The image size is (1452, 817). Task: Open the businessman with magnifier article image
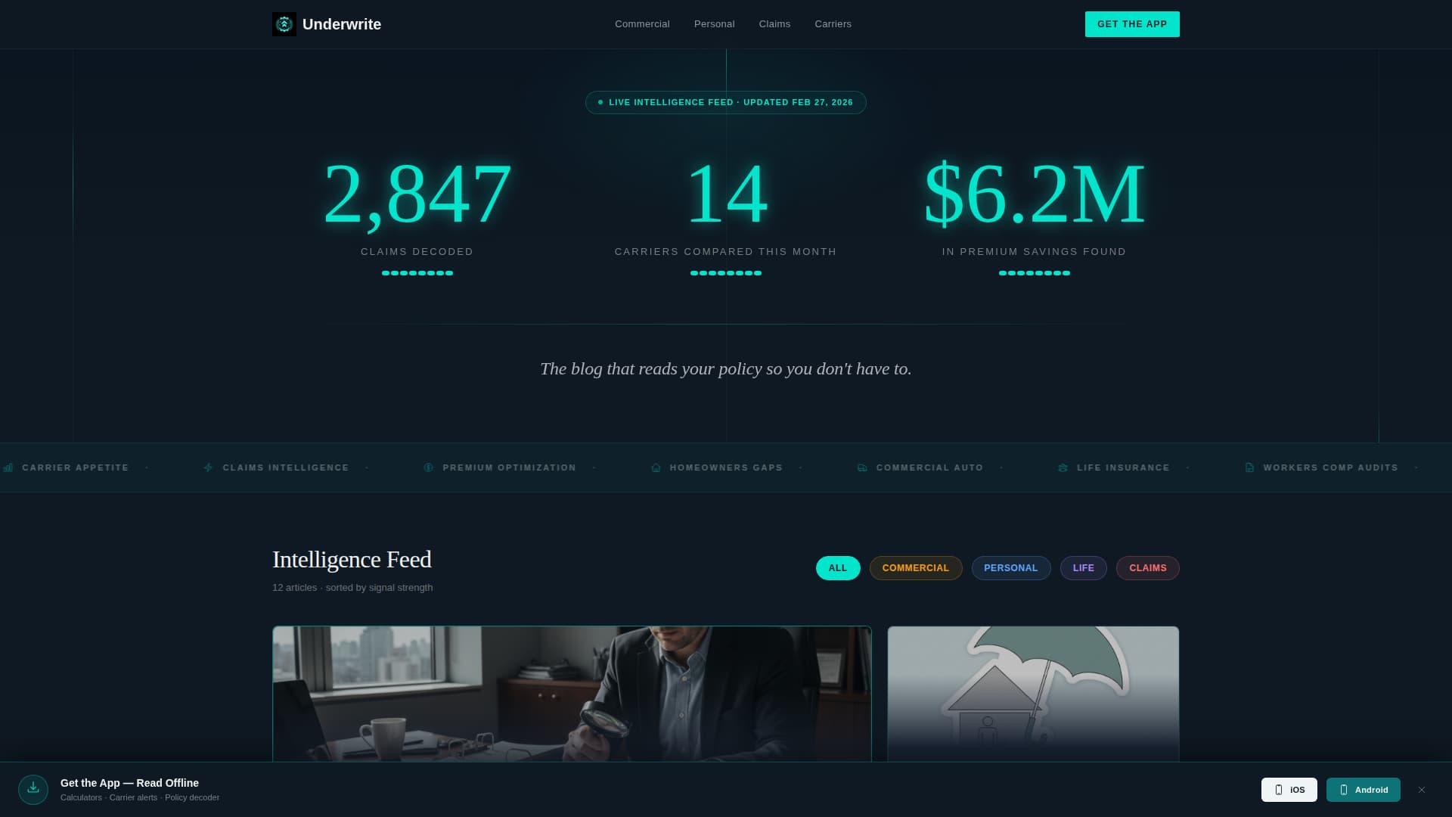click(x=572, y=694)
